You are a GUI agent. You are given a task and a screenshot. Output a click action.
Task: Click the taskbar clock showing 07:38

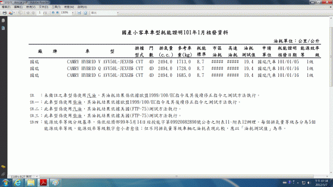[x=322, y=183]
